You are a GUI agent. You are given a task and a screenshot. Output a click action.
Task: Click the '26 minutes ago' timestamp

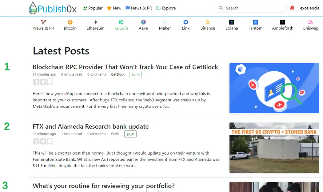coord(44,134)
